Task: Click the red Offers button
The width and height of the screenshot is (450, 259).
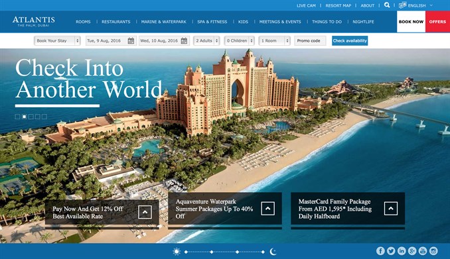Action: click(x=437, y=22)
